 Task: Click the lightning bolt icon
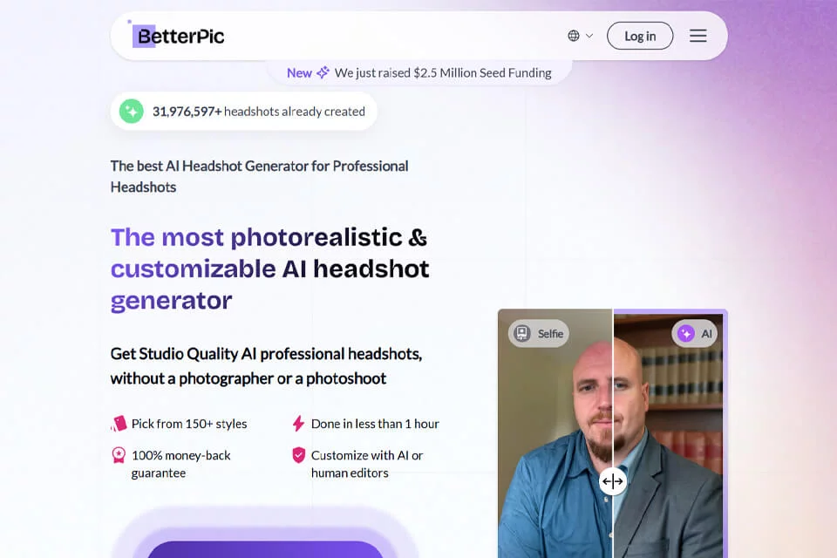click(x=298, y=424)
